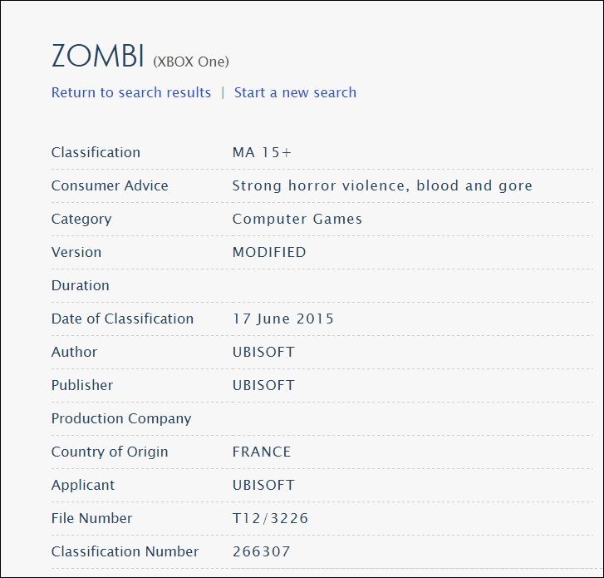Click the Production Company field label
The width and height of the screenshot is (604, 578).
[x=121, y=419]
